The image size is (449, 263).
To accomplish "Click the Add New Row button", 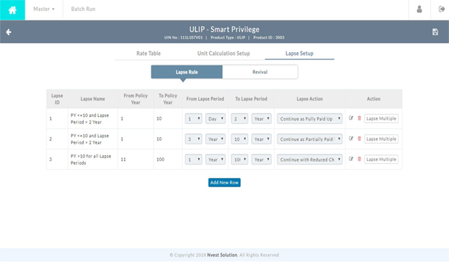I will 224,182.
